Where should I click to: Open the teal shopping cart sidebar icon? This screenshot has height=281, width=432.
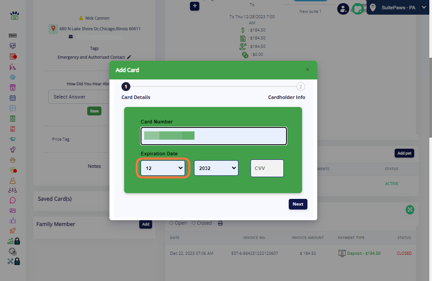12,139
